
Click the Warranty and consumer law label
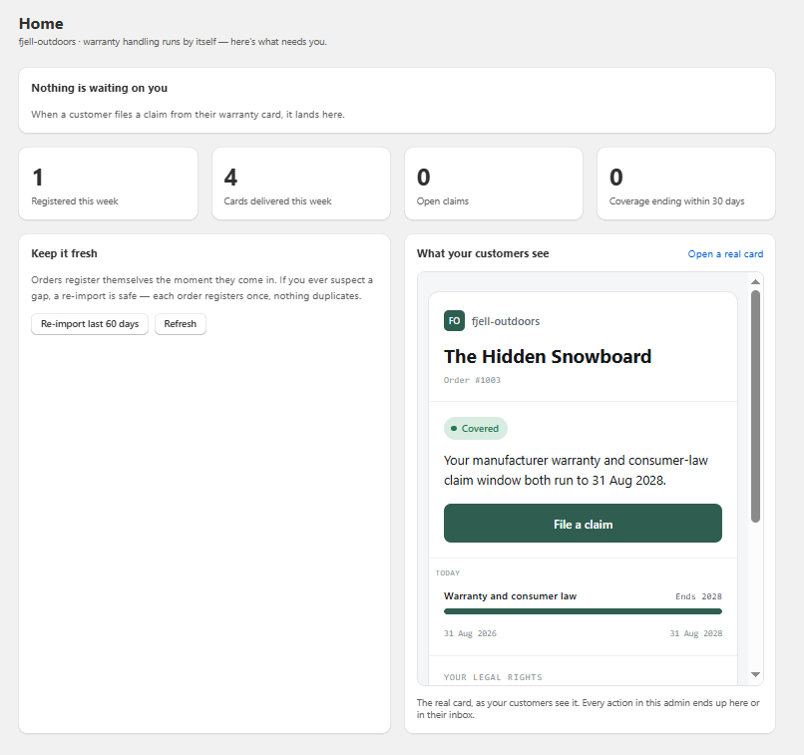[x=510, y=596]
